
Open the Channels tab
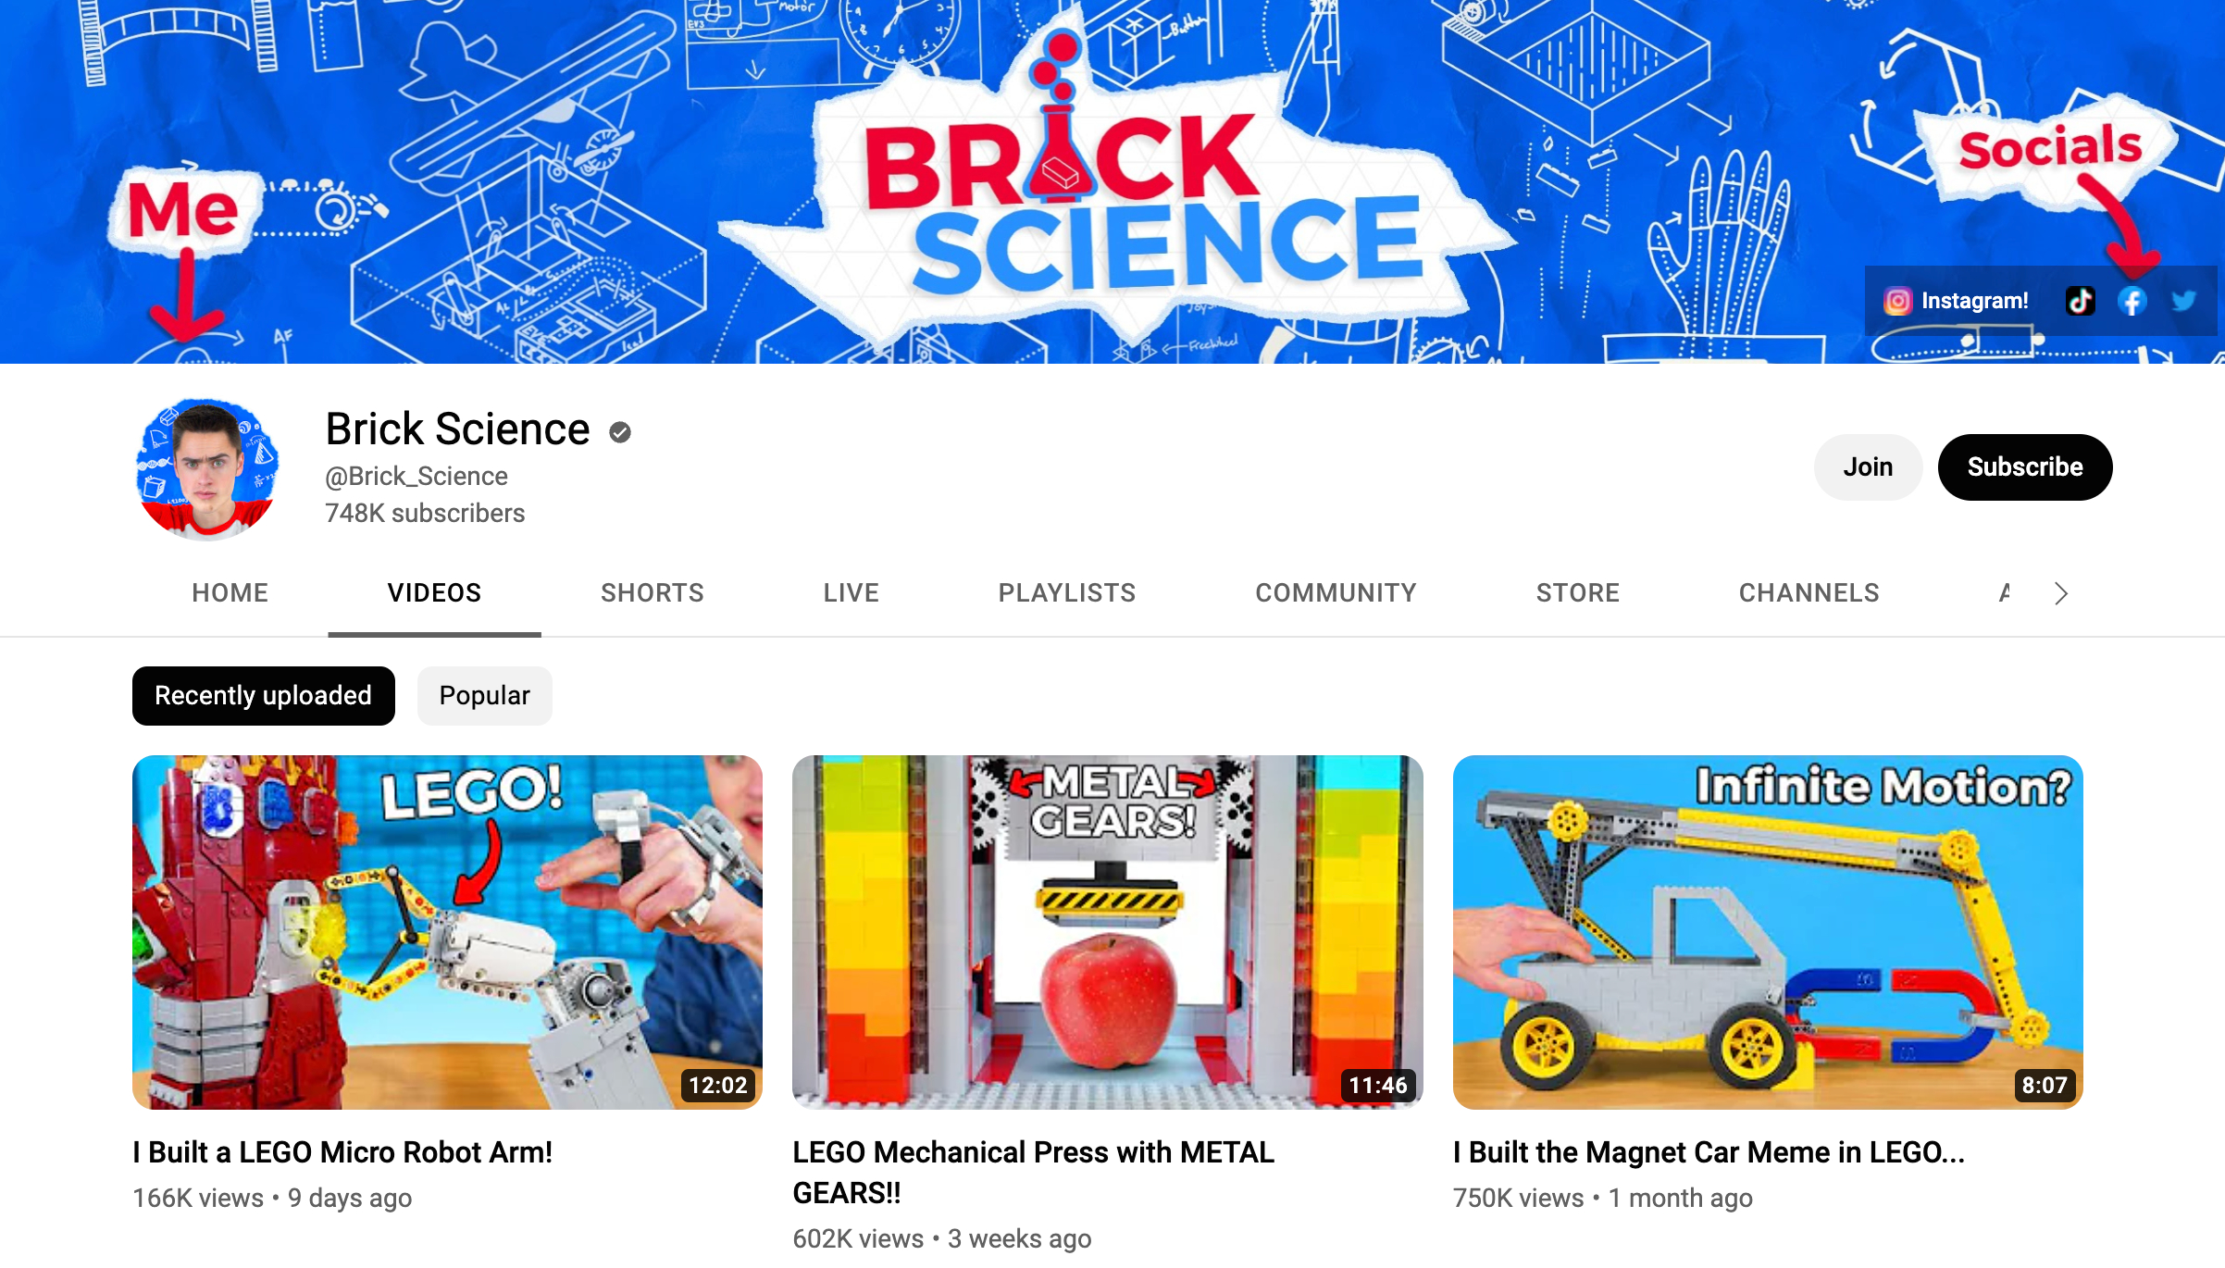pyautogui.click(x=1809, y=593)
